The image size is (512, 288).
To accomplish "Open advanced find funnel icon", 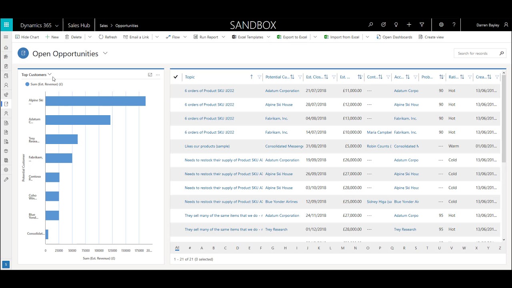I will click(x=422, y=25).
